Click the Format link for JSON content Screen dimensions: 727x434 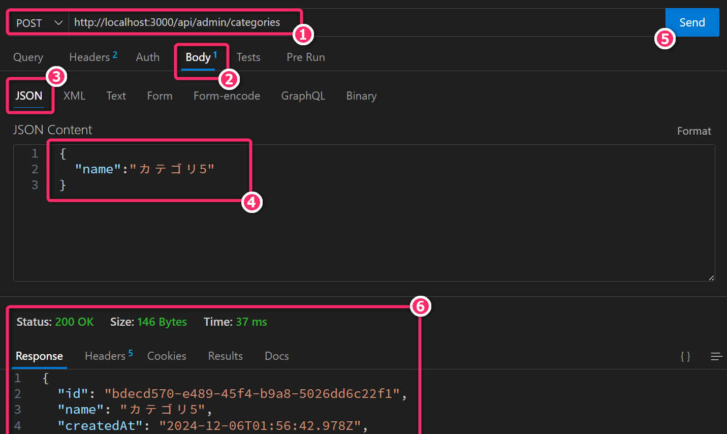[693, 131]
